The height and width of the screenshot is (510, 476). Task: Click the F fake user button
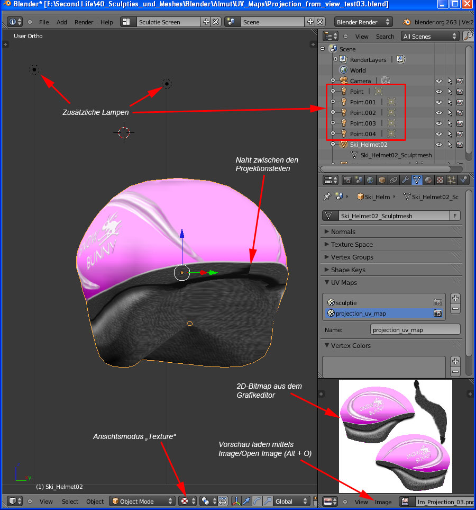tap(455, 216)
